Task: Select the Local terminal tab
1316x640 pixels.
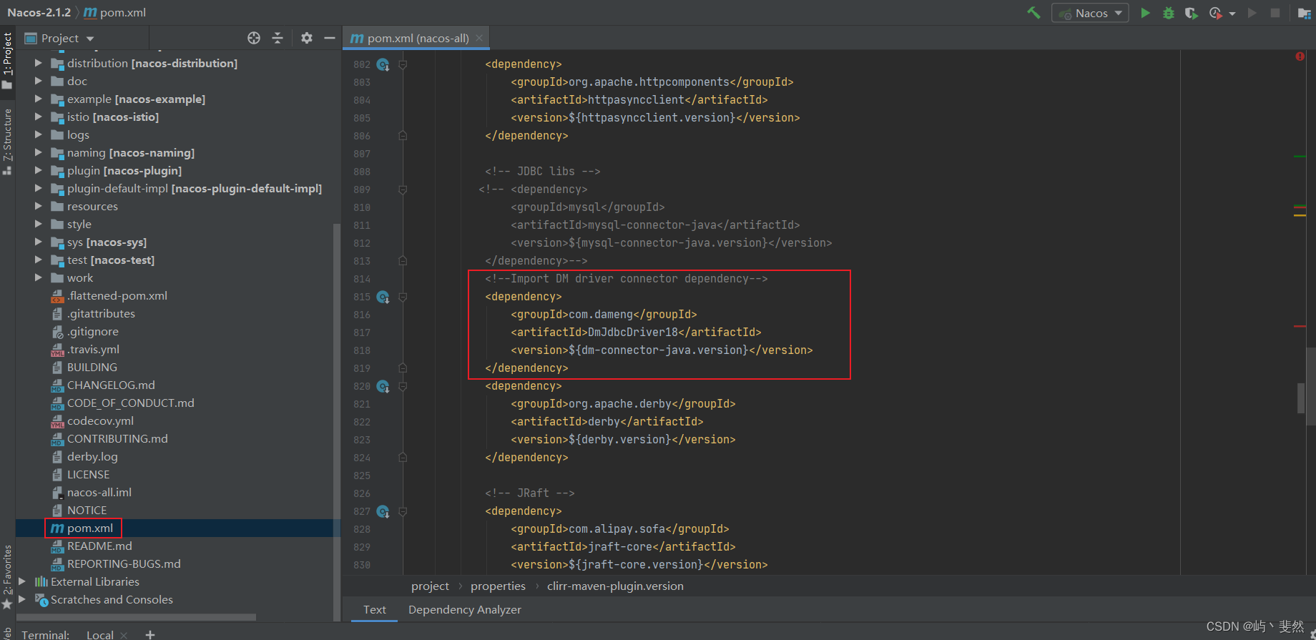Action: click(99, 634)
